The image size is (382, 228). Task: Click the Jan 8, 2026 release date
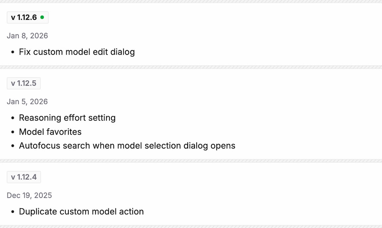[27, 36]
